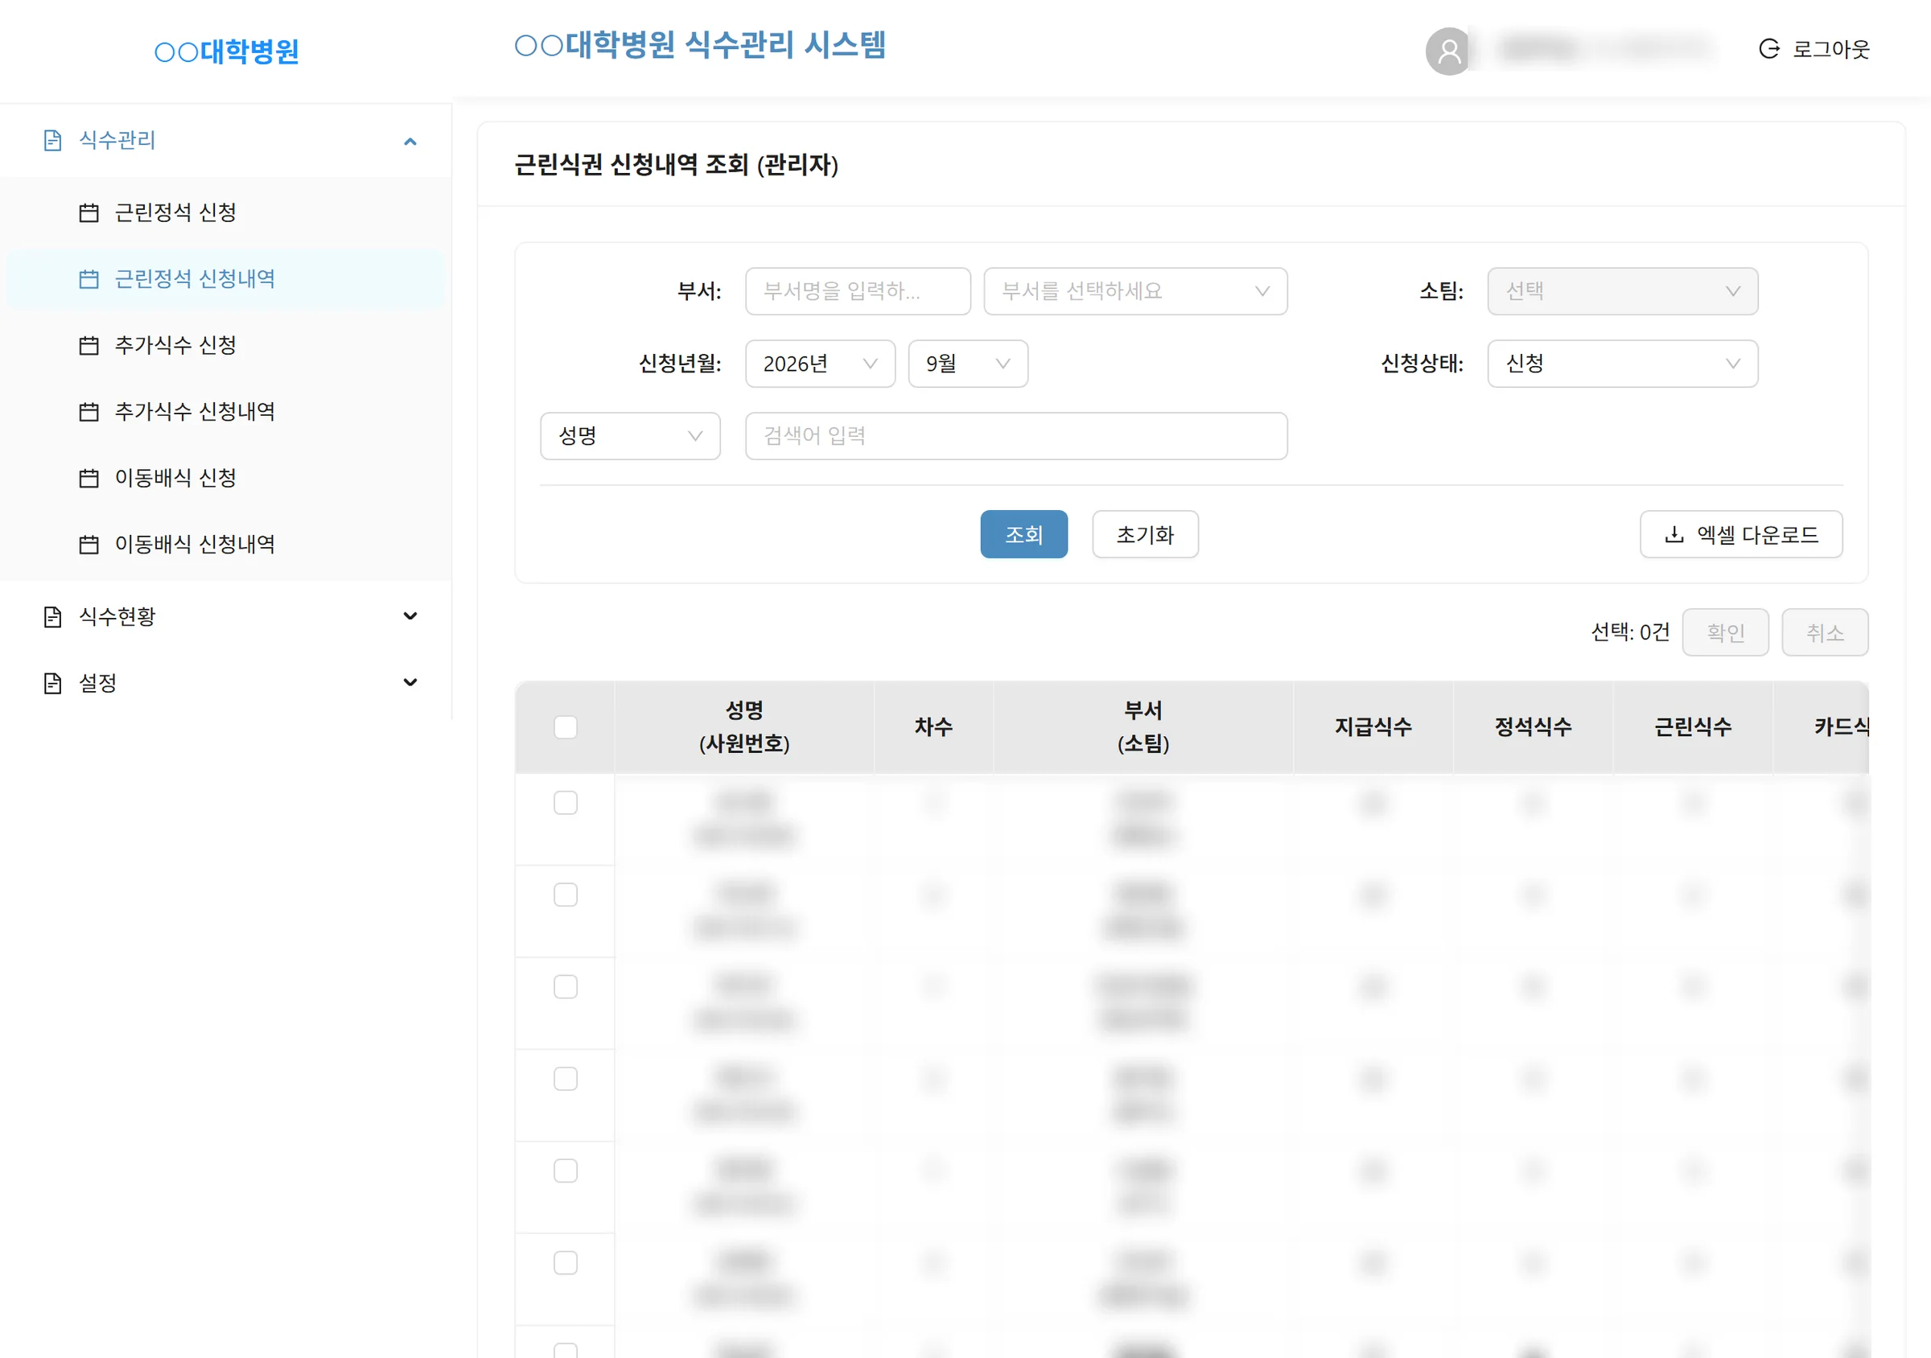The width and height of the screenshot is (1931, 1358).
Task: Open 추가식수 신청내역 menu item
Action: pos(225,412)
